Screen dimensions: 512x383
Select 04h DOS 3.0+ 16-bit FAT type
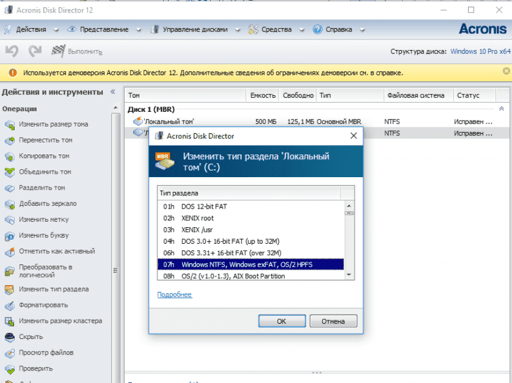coord(251,241)
